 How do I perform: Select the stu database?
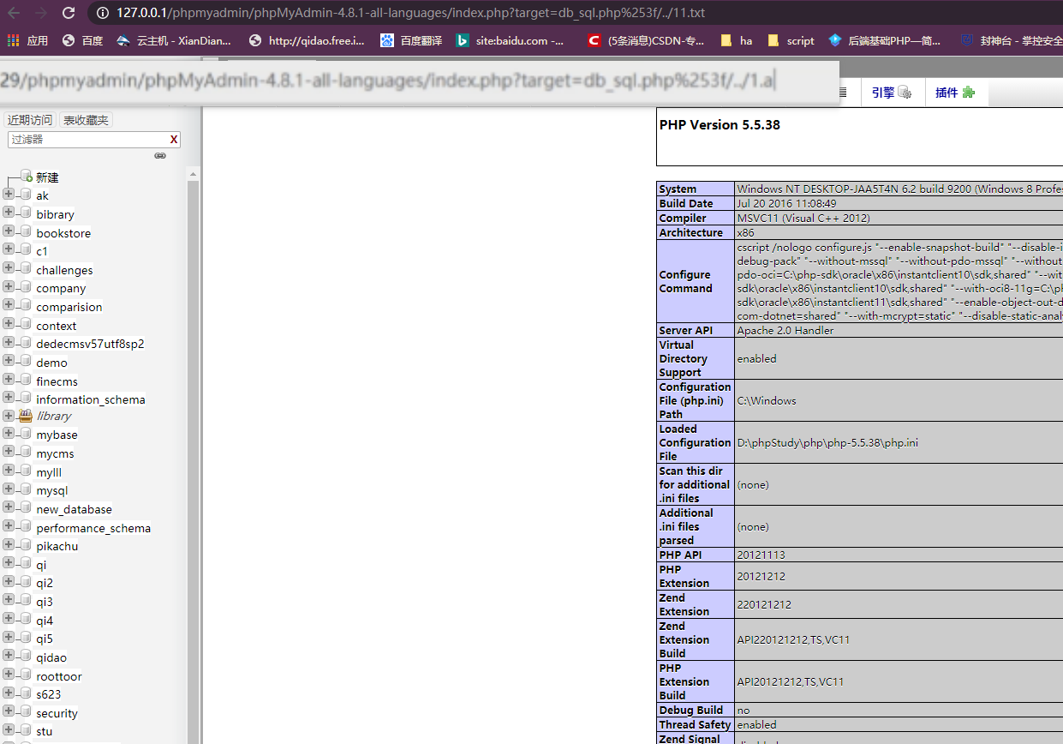coord(45,731)
